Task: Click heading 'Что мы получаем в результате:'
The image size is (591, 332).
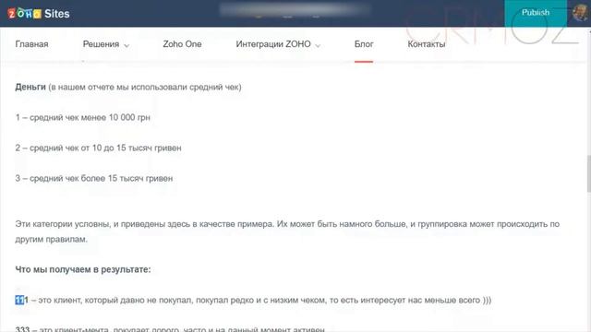Action: (x=83, y=269)
